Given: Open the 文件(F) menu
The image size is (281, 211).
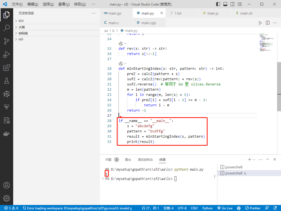Looking at the screenshot, I should [x=17, y=4].
